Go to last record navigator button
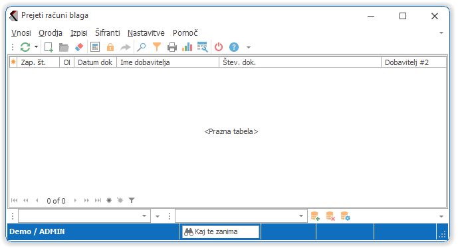Viewport: 458px width, 250px height. 98,200
